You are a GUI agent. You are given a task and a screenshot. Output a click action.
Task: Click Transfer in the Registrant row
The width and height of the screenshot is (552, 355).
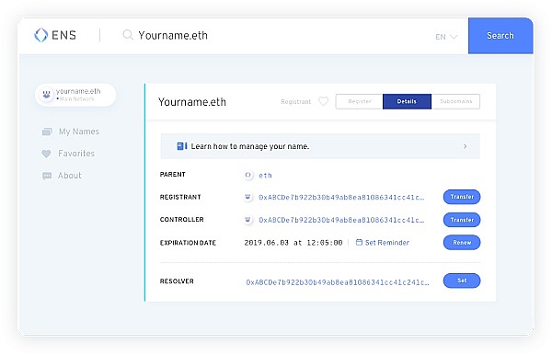tap(462, 197)
